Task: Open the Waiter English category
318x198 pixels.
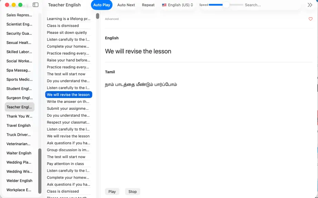Action: point(19,153)
